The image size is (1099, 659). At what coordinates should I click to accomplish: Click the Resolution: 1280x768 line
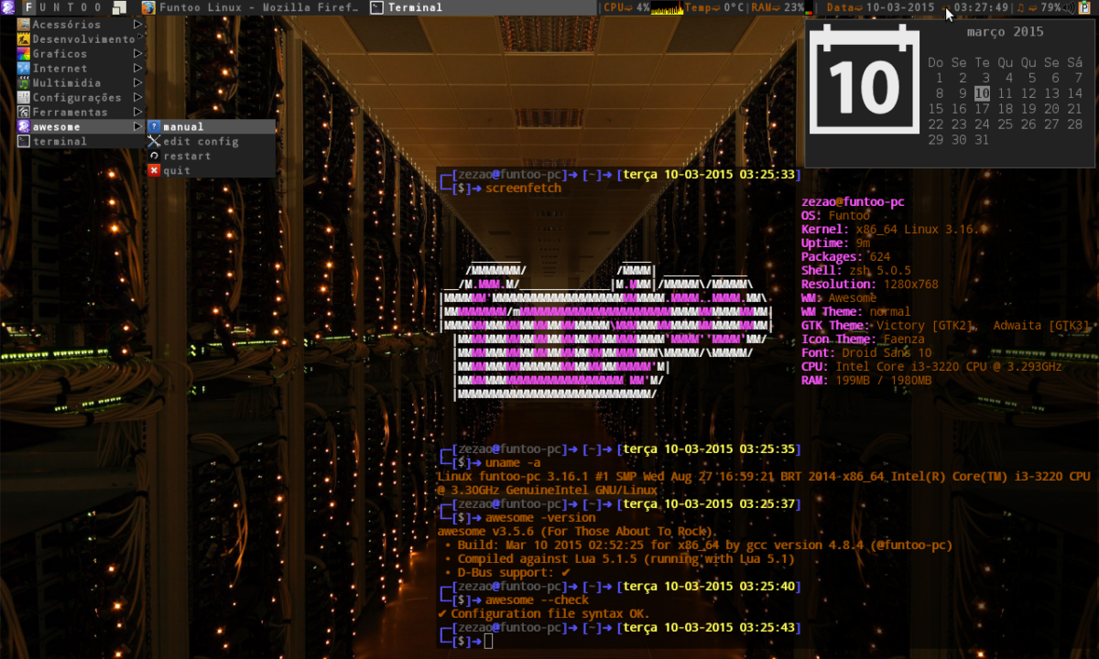click(869, 285)
